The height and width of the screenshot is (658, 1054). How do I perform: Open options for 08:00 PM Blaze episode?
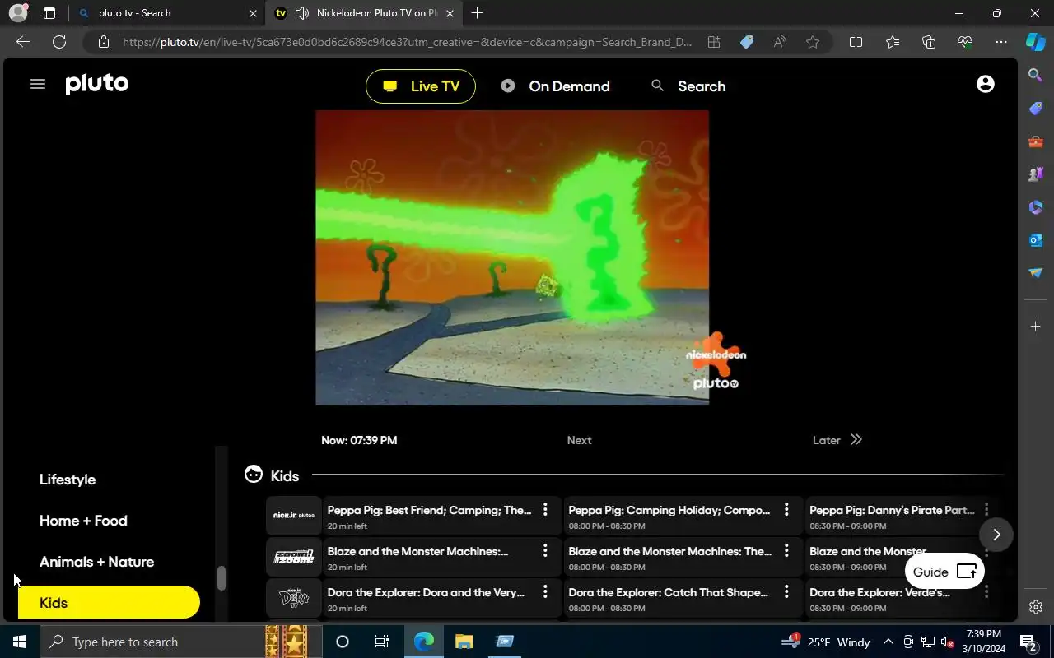pos(786,551)
